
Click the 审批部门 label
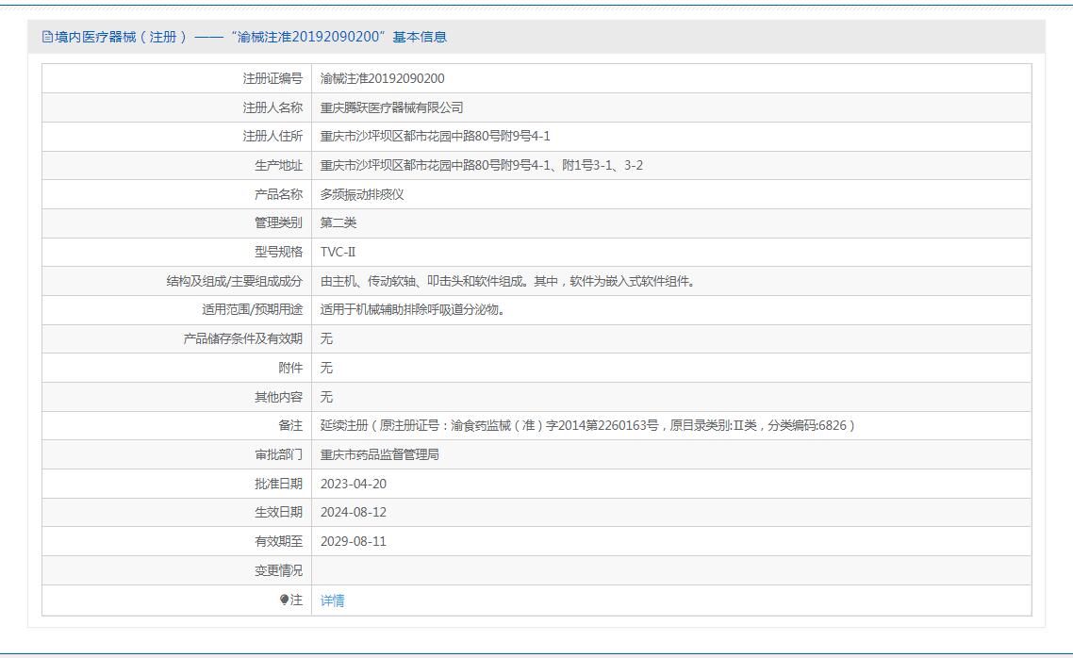[278, 455]
